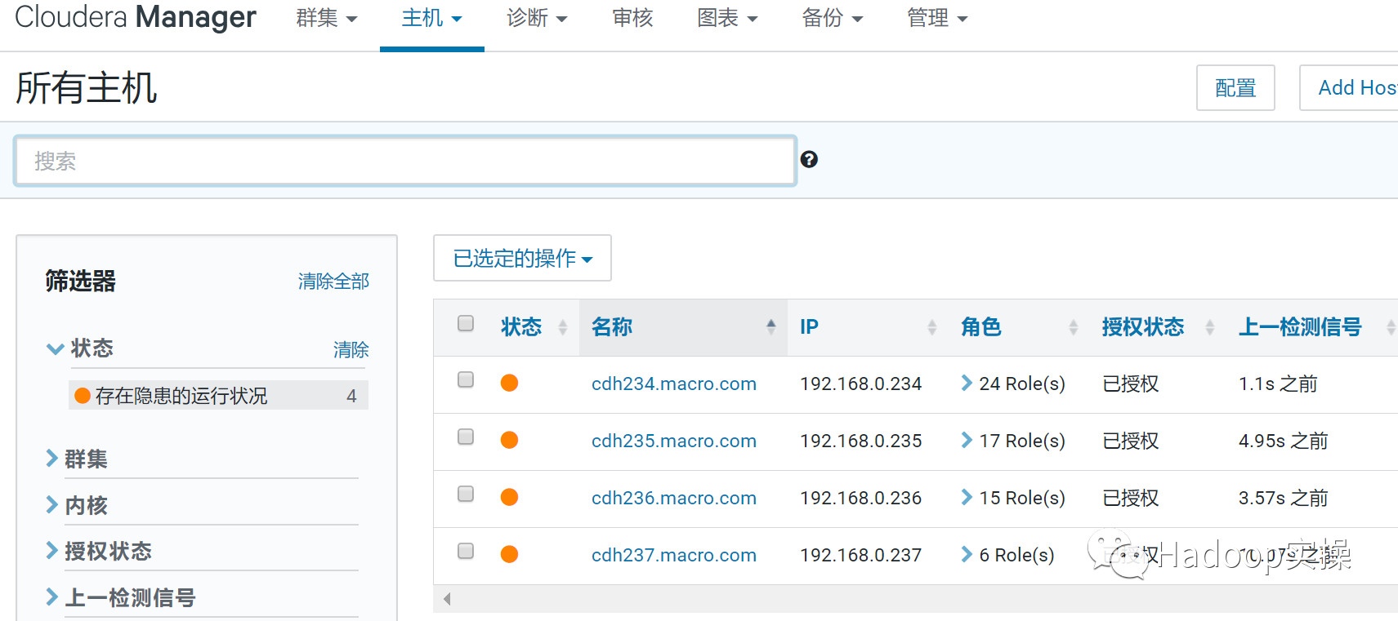The height and width of the screenshot is (621, 1398).
Task: Check the box for cdh236.macro.com
Action: tap(466, 494)
